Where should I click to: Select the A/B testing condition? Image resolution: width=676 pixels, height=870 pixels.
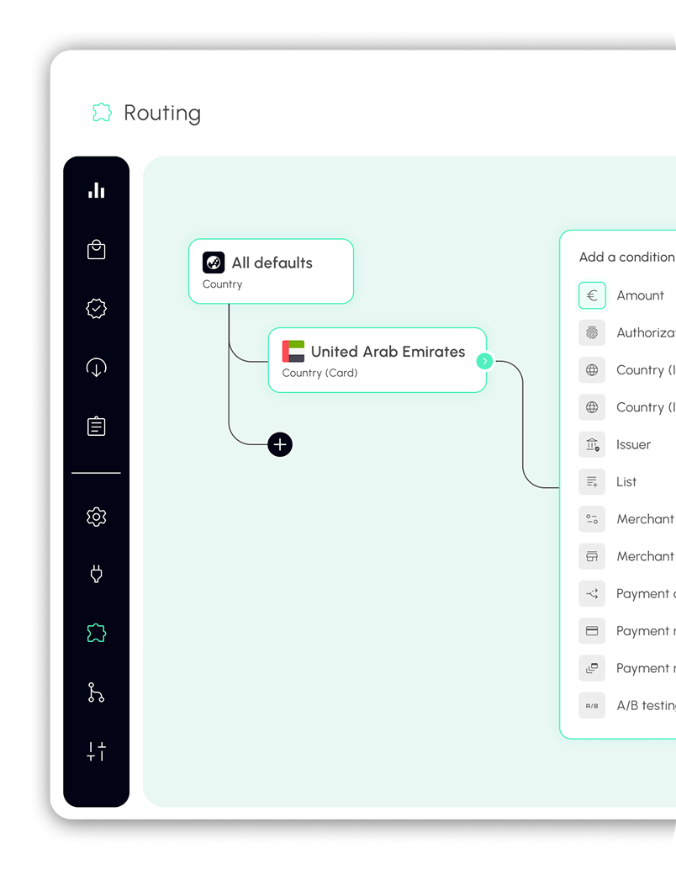[x=645, y=705]
